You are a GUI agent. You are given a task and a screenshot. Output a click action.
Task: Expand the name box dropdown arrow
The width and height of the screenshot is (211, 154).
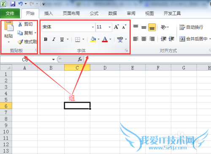coord(53,59)
